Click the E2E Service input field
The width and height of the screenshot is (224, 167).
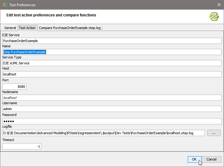coord(112,41)
